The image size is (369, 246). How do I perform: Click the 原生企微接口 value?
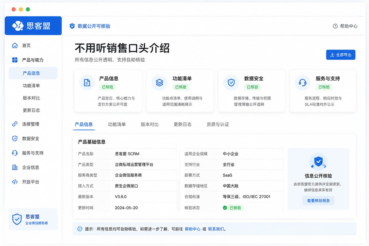(x=127, y=186)
